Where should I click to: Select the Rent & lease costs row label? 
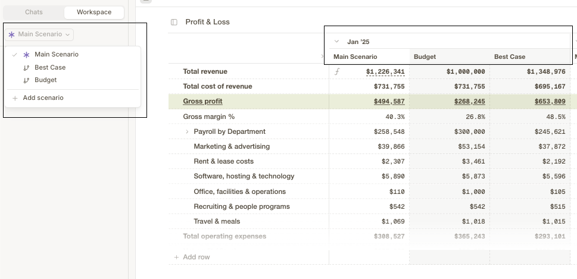(224, 161)
